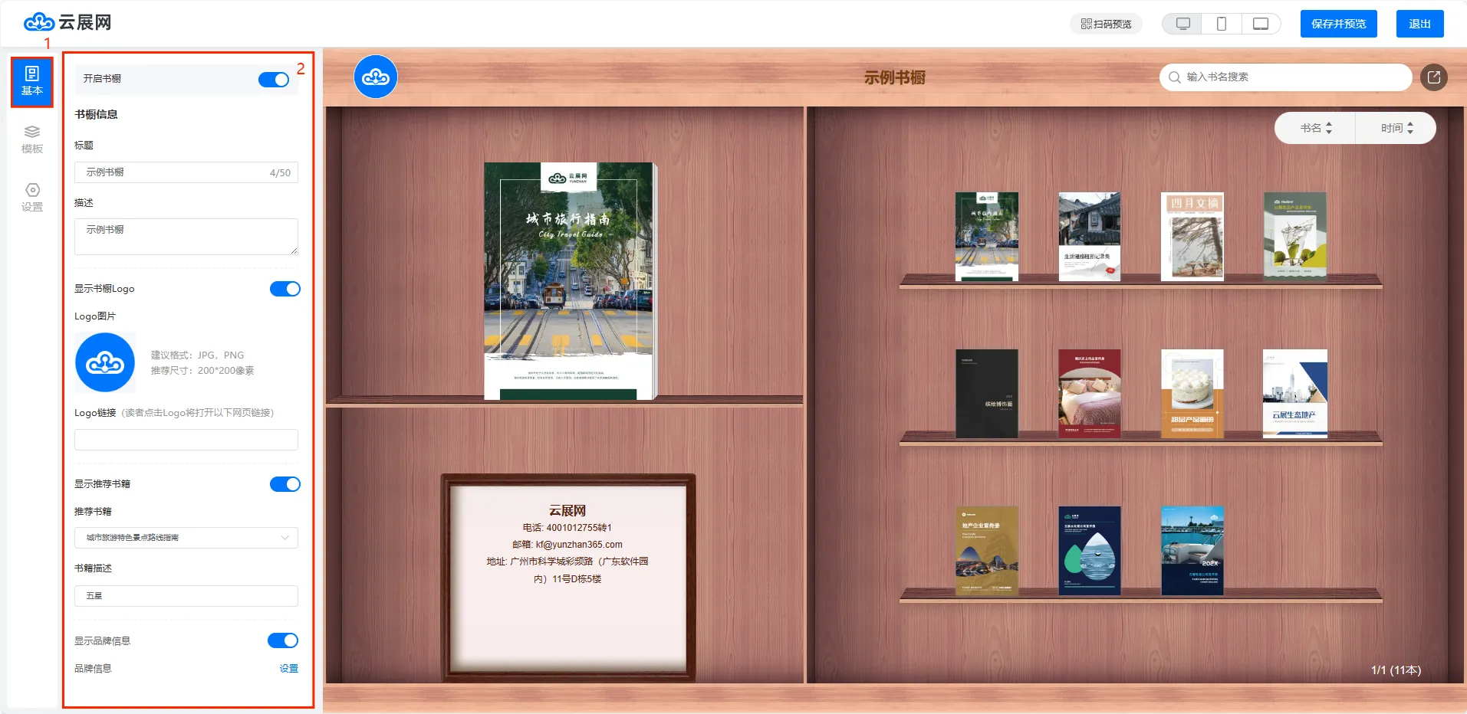
Task: Click the 描述 text area
Action: click(186, 237)
